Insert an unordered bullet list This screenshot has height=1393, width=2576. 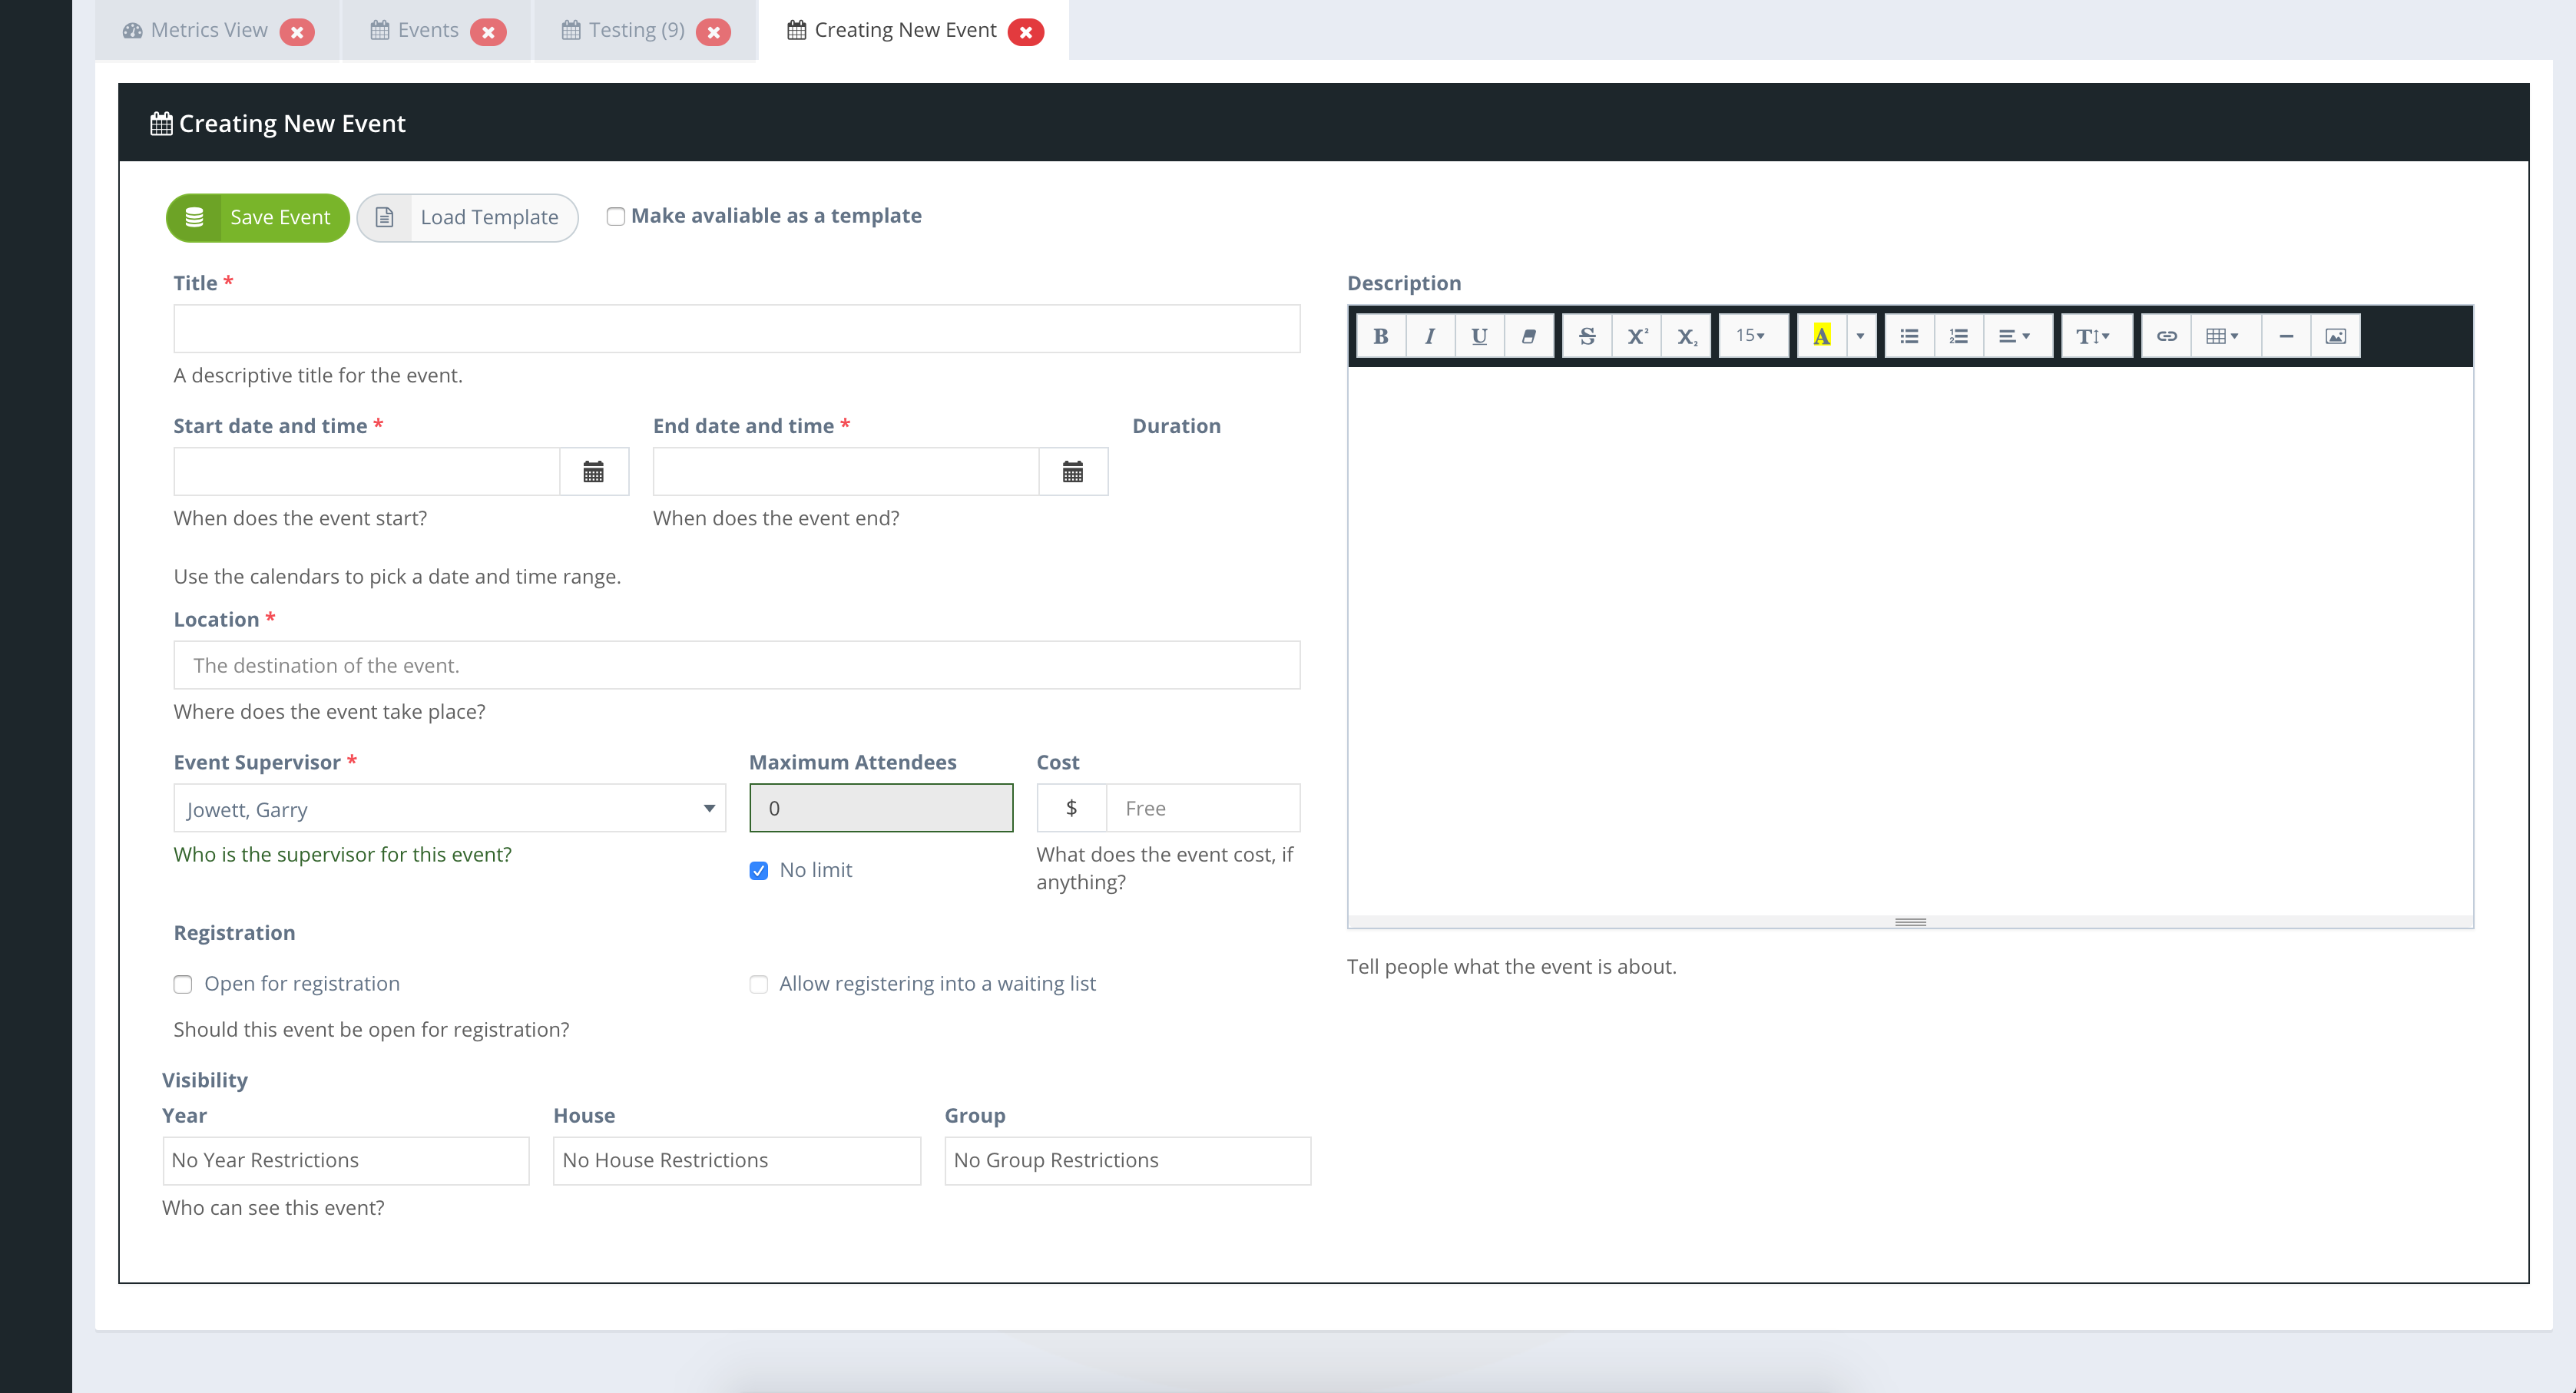tap(1909, 336)
